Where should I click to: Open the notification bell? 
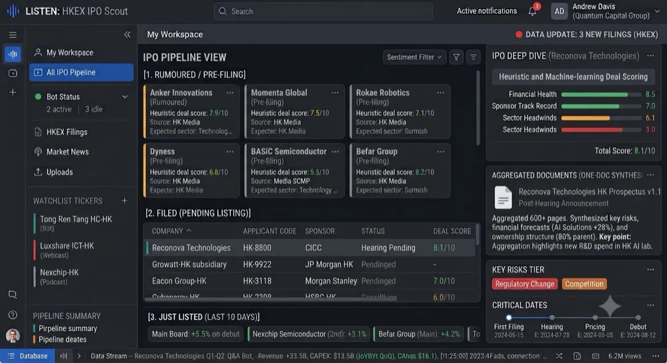[532, 11]
